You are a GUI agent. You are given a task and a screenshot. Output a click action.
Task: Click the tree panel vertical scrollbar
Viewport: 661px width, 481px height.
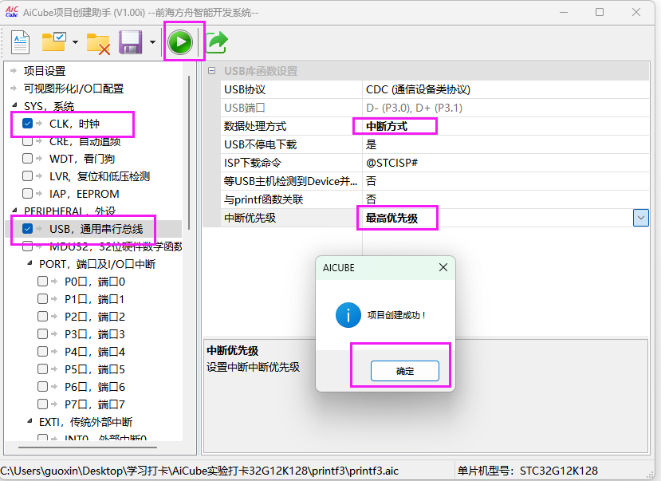[189, 152]
